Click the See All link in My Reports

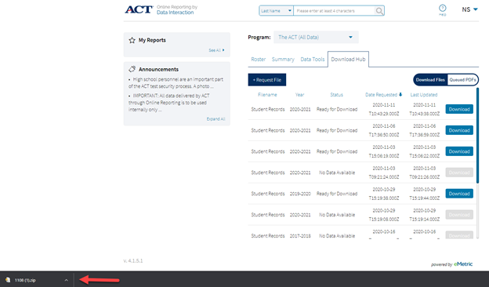pos(216,50)
